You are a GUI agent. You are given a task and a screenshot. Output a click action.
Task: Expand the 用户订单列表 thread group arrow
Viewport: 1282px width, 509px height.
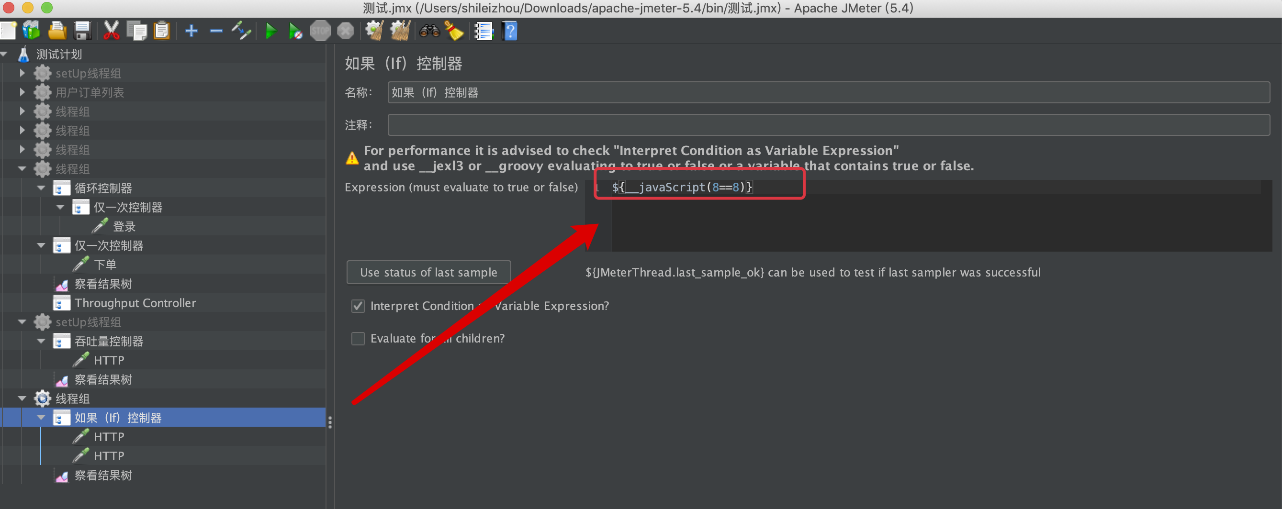tap(22, 92)
